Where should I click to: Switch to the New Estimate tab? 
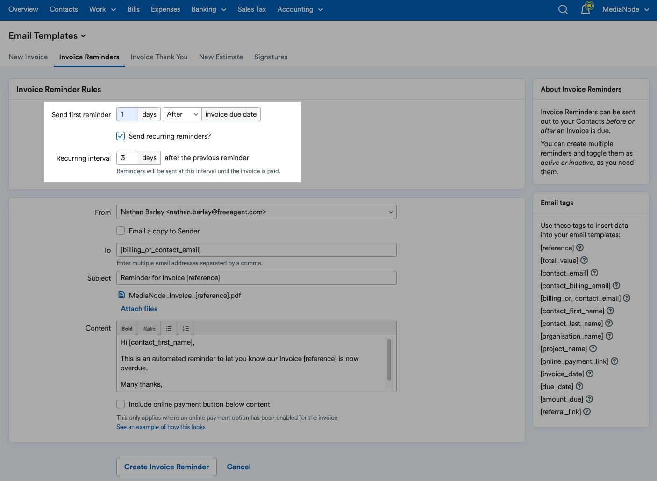(221, 57)
